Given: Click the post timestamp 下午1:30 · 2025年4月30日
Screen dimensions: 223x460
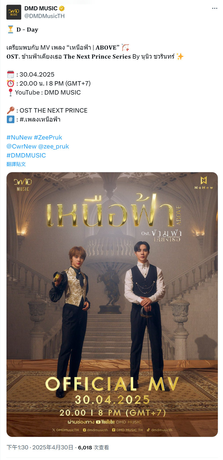Looking at the screenshot, I should pos(40,447).
